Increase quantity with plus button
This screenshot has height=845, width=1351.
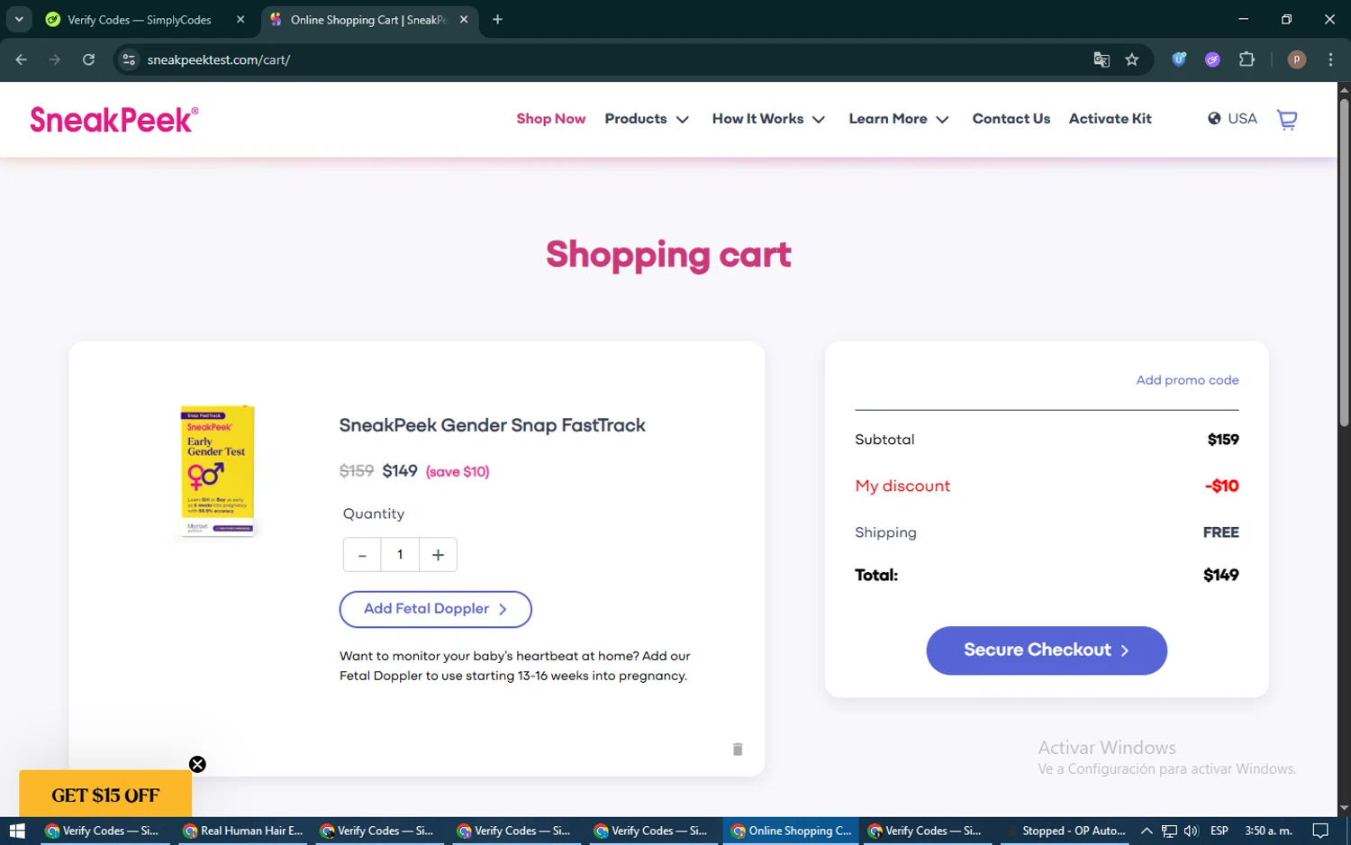pyautogui.click(x=438, y=555)
